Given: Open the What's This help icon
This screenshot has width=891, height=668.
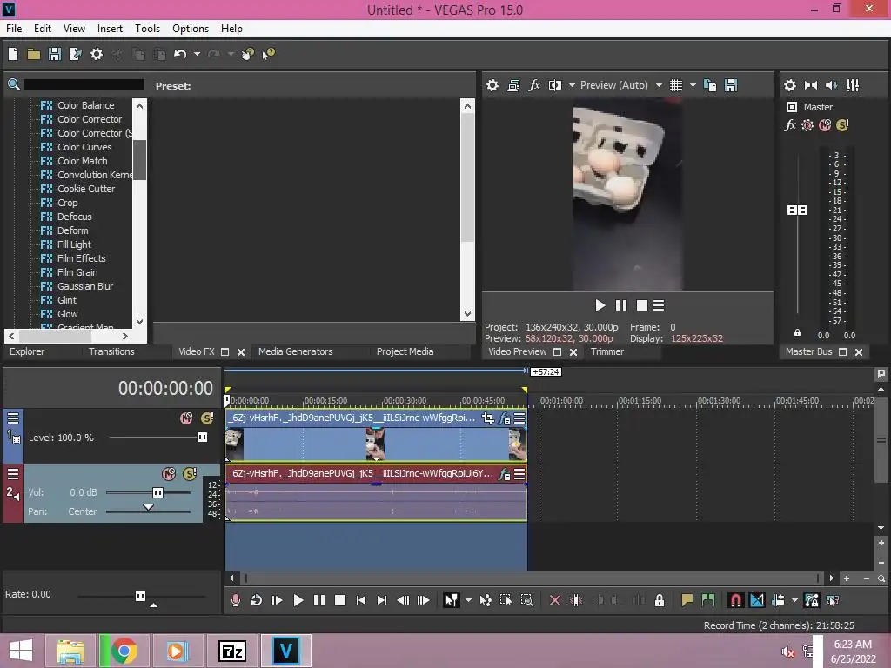Looking at the screenshot, I should pyautogui.click(x=268, y=54).
